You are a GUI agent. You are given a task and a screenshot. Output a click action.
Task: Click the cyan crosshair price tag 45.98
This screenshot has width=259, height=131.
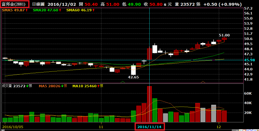[249, 60]
